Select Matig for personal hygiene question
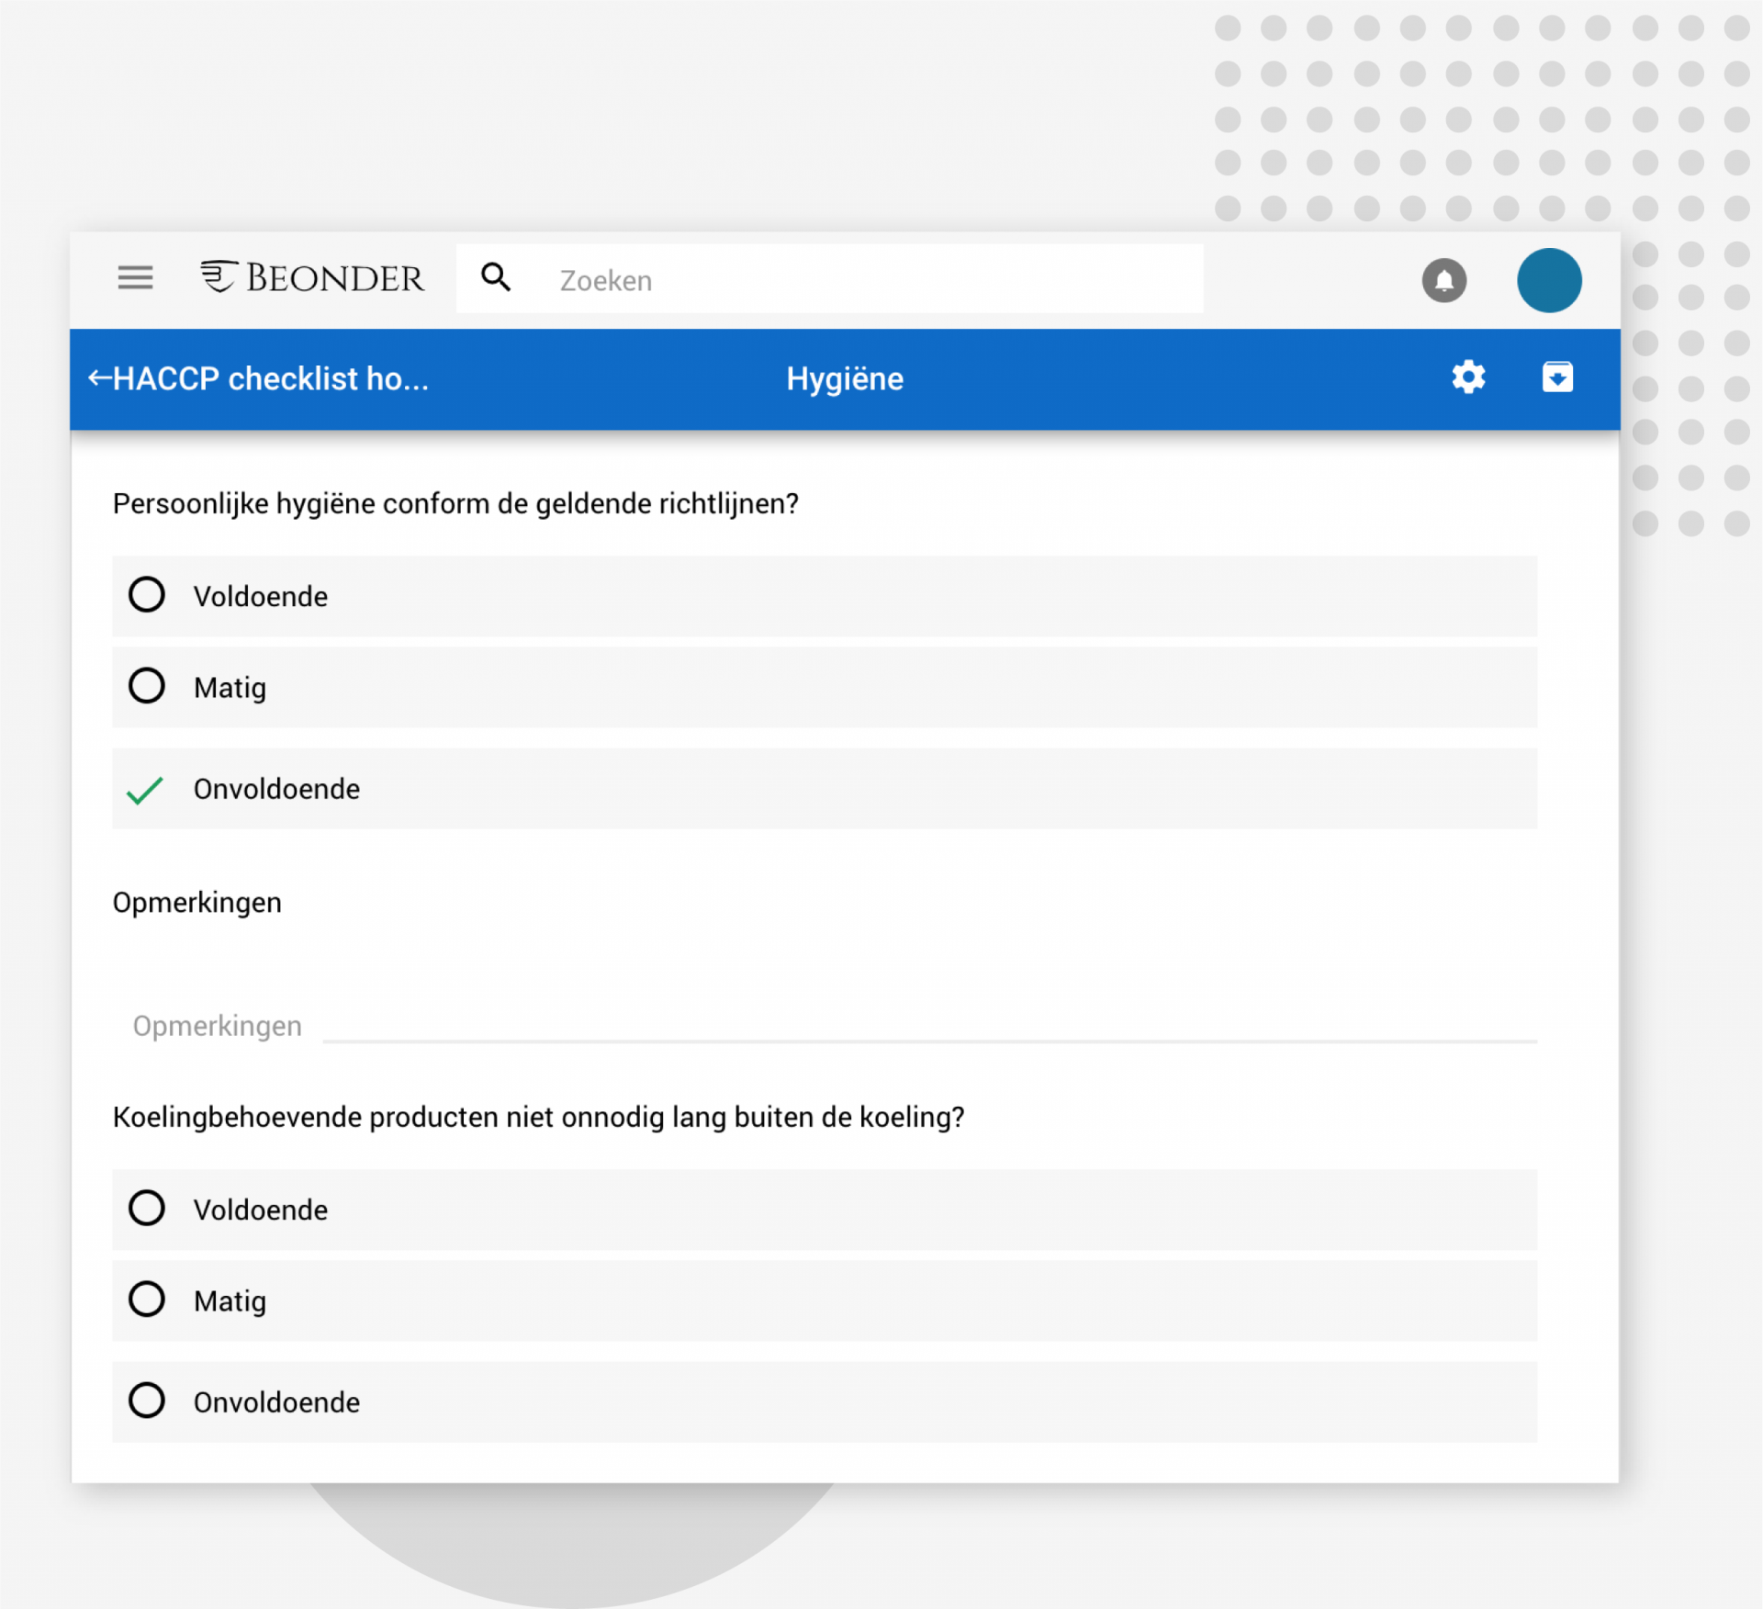The width and height of the screenshot is (1763, 1609). pyautogui.click(x=147, y=686)
